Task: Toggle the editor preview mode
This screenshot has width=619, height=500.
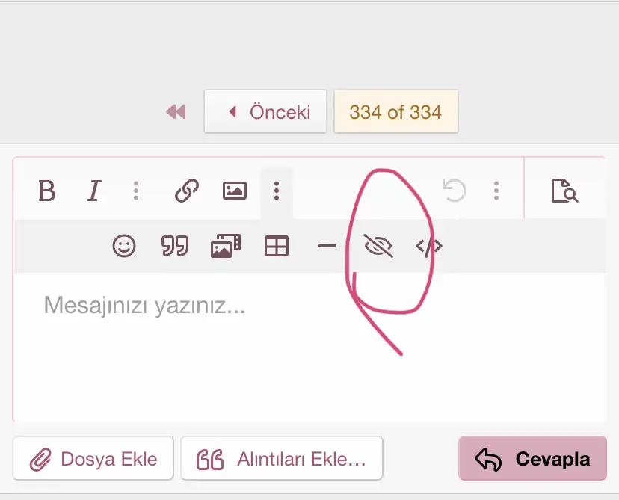Action: pyautogui.click(x=564, y=191)
